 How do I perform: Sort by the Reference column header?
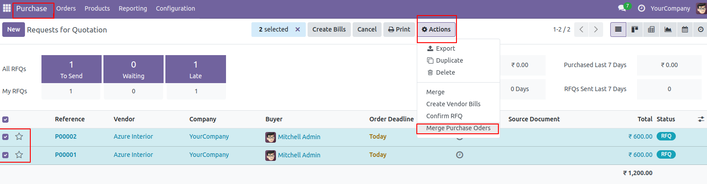pos(70,119)
